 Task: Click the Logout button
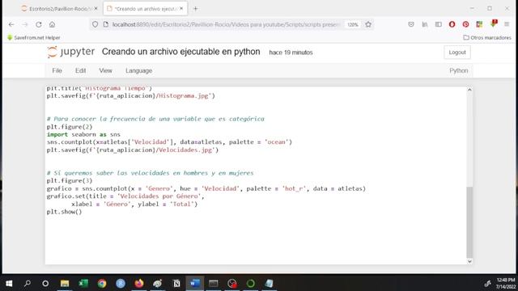[x=457, y=53]
